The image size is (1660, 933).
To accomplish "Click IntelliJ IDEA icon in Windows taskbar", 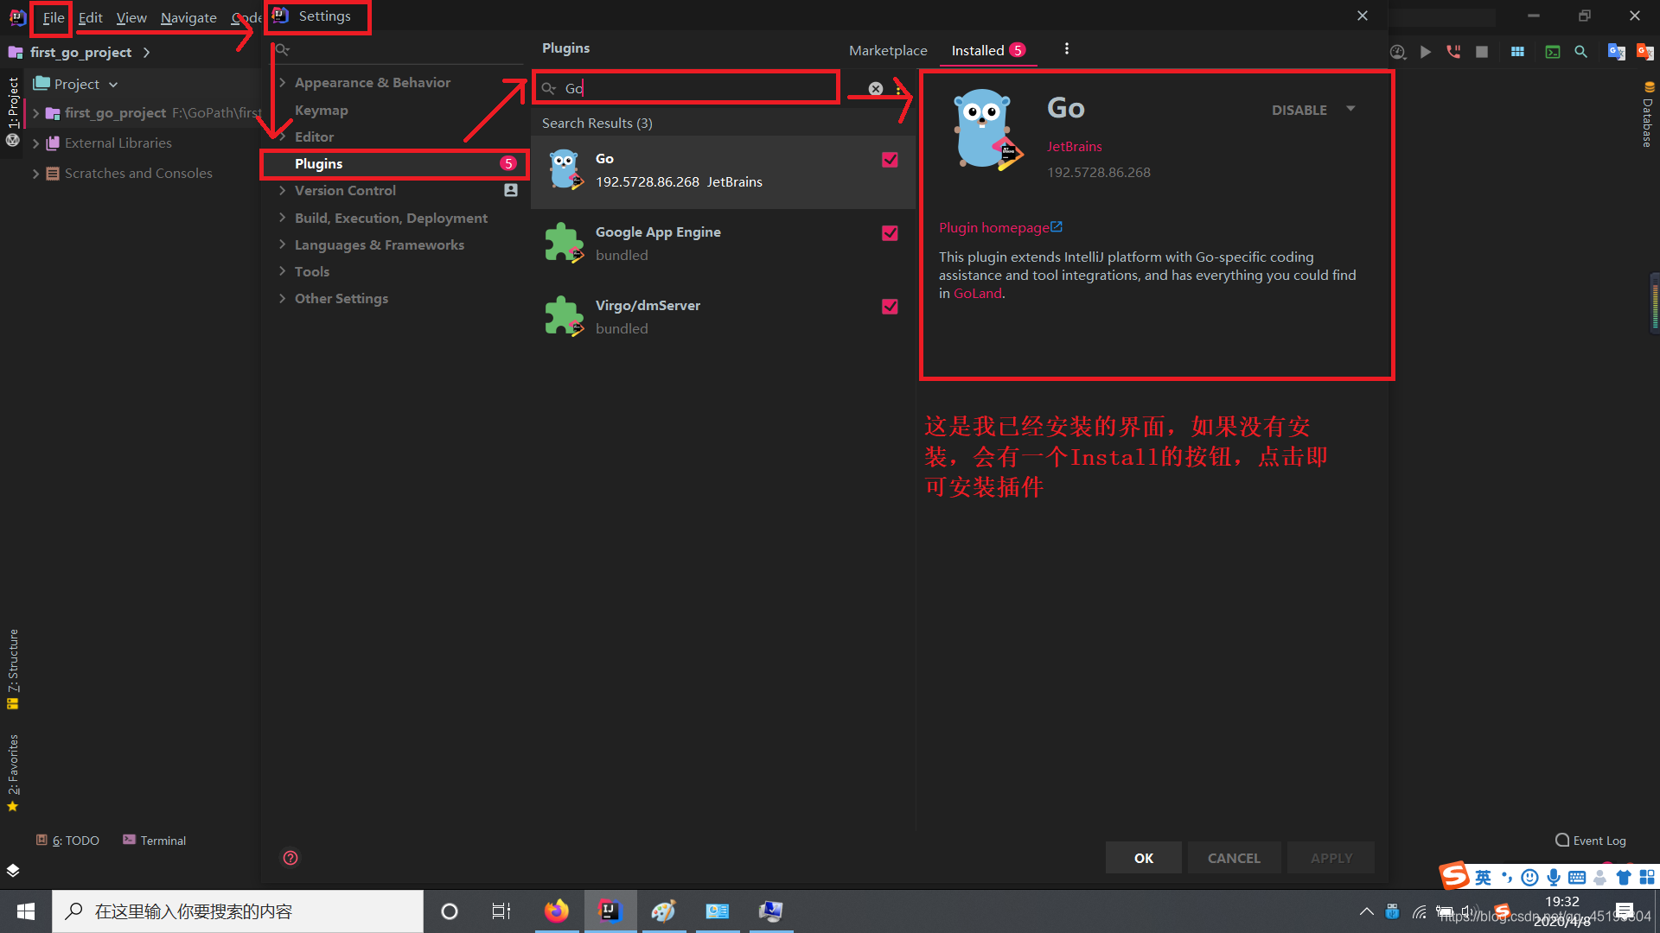I will [610, 911].
